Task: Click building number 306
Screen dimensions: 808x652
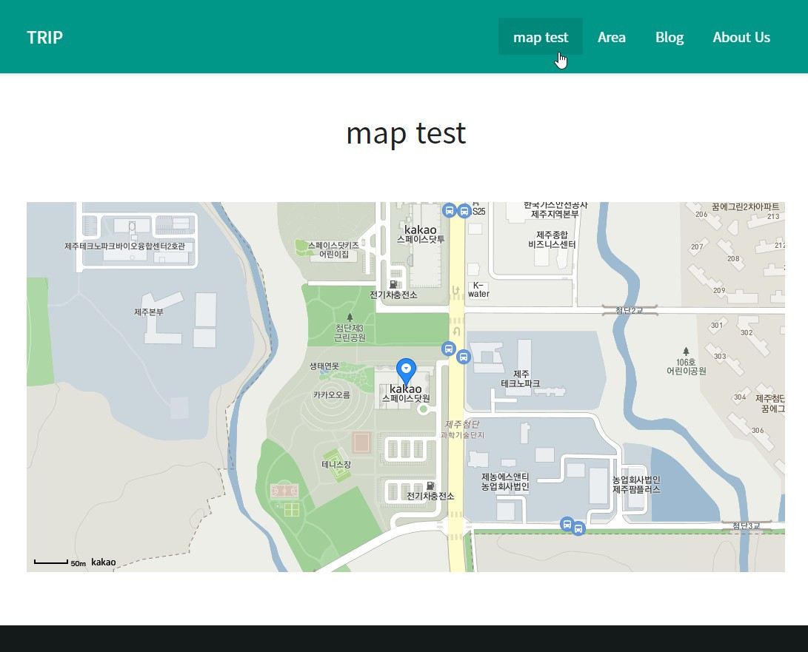Action: coord(758,431)
